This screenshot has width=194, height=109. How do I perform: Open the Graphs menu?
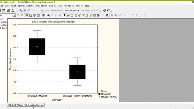(52, 6)
